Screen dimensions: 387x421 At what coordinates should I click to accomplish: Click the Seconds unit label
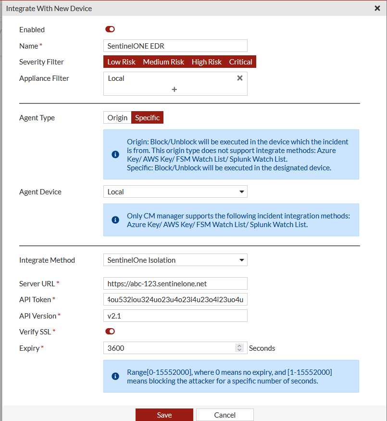262,348
